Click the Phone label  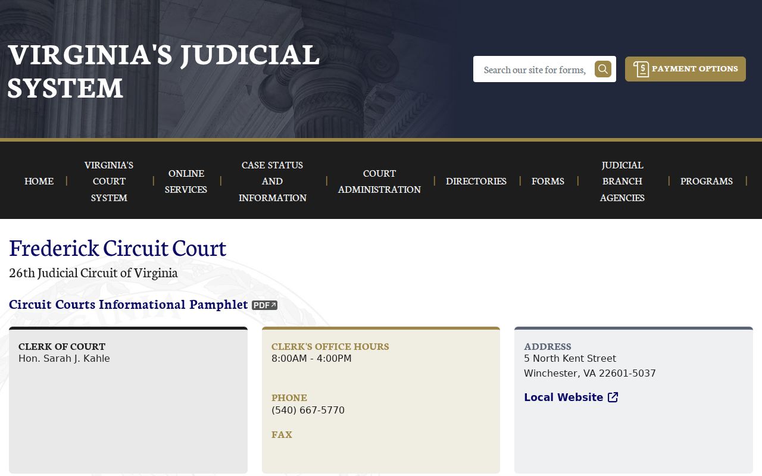pyautogui.click(x=289, y=397)
